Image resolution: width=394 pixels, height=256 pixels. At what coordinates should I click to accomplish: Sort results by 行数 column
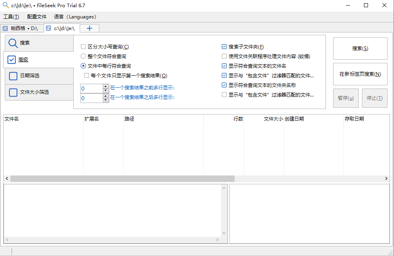[224, 119]
